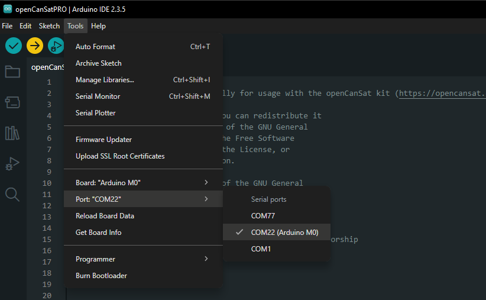The height and width of the screenshot is (300, 486).
Task: Click the code text "the License, or"
Action: click(256, 150)
